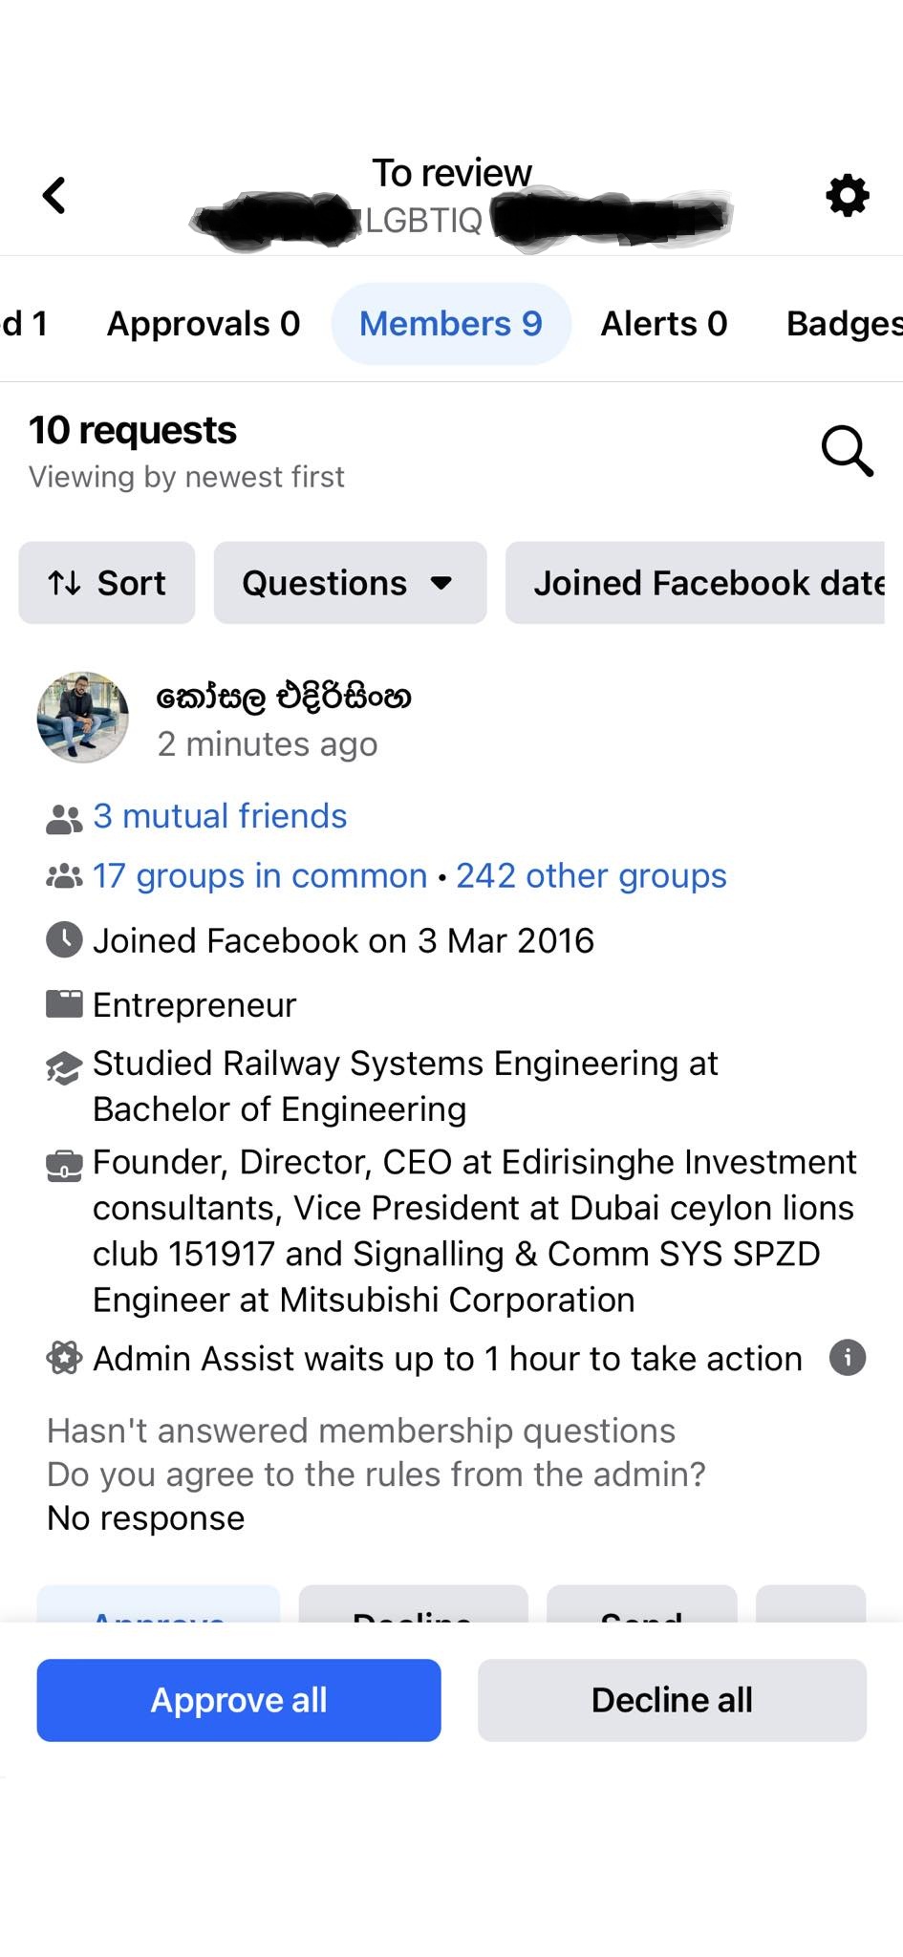Tap the Decline all button
Viewport: 903px width, 1957px height.
tap(672, 1700)
